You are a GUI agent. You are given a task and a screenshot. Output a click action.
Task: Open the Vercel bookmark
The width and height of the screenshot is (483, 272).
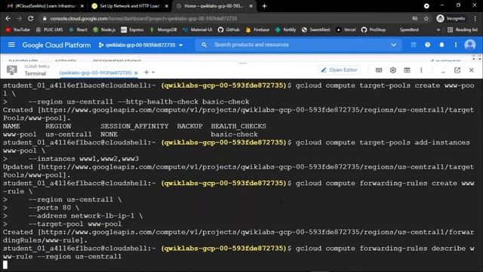tap(346, 30)
